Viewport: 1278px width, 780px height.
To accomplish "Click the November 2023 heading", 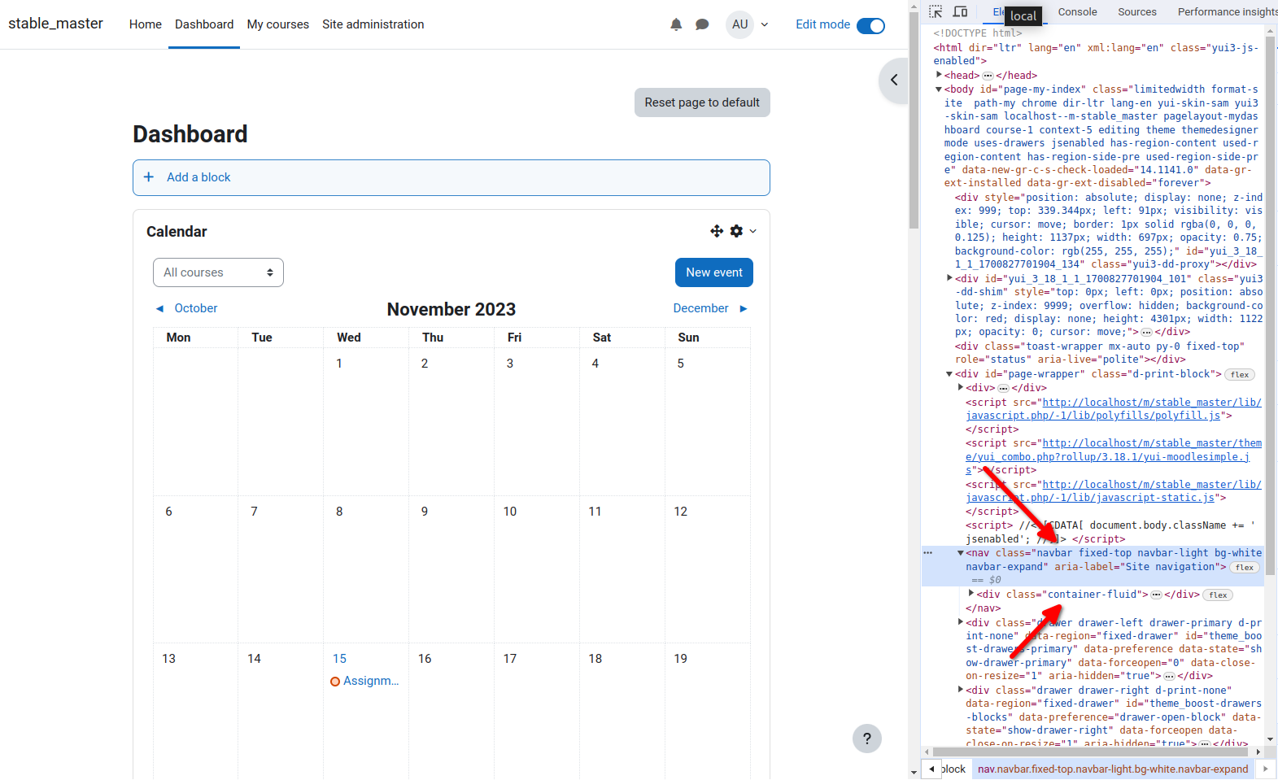I will (x=451, y=309).
